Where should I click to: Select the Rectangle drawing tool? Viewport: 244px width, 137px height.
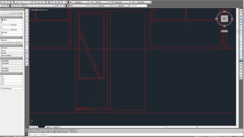point(27,22)
